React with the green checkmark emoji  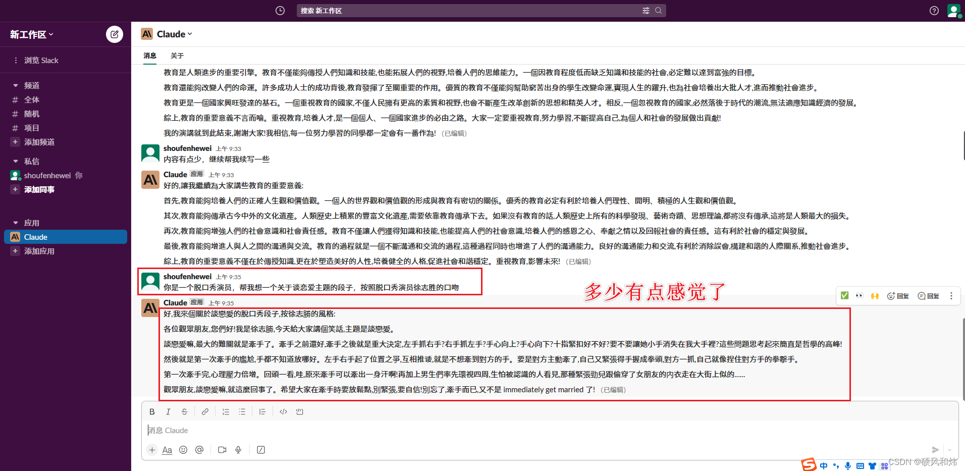pos(844,296)
